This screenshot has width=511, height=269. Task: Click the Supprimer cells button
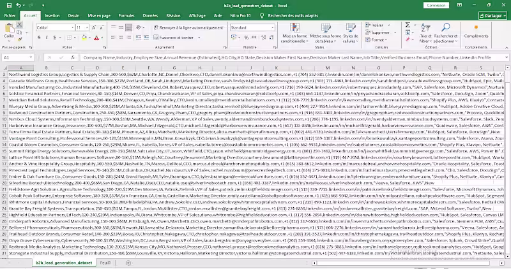coord(378,33)
